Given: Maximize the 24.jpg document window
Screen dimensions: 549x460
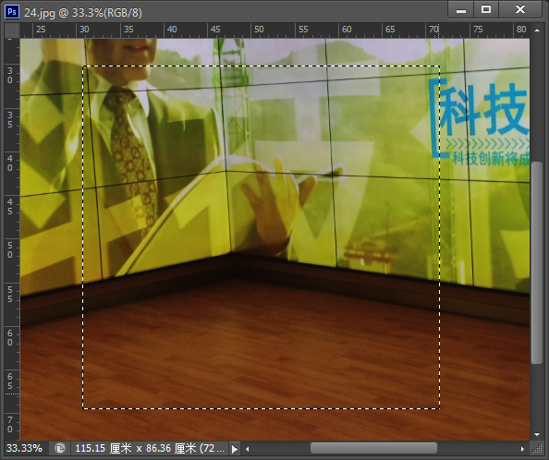Looking at the screenshot, I should point(486,10).
